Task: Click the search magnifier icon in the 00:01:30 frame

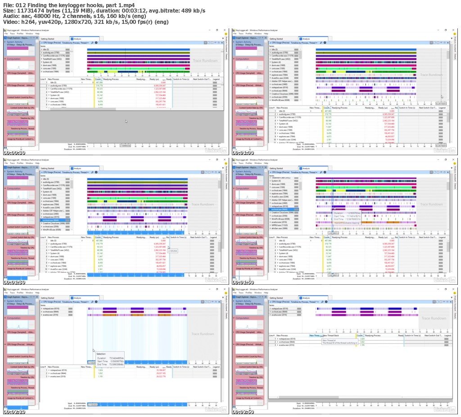Action: tap(92, 172)
